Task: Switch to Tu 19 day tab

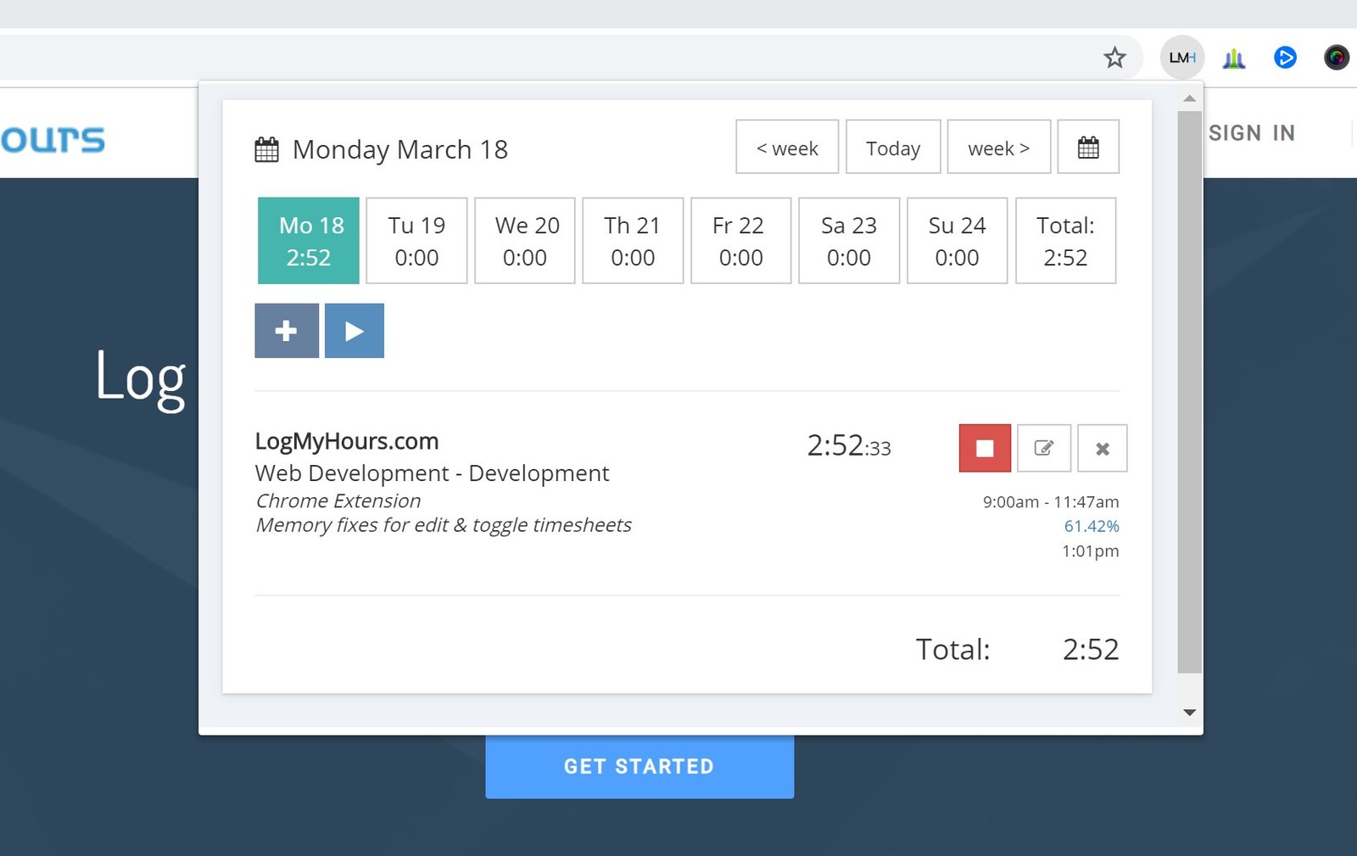Action: pos(416,241)
